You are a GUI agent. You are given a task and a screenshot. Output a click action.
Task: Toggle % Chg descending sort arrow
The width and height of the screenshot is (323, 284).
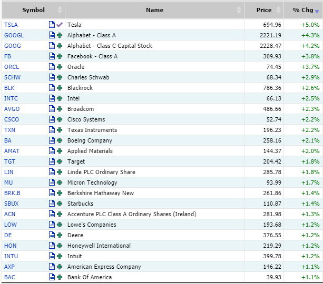point(317,12)
